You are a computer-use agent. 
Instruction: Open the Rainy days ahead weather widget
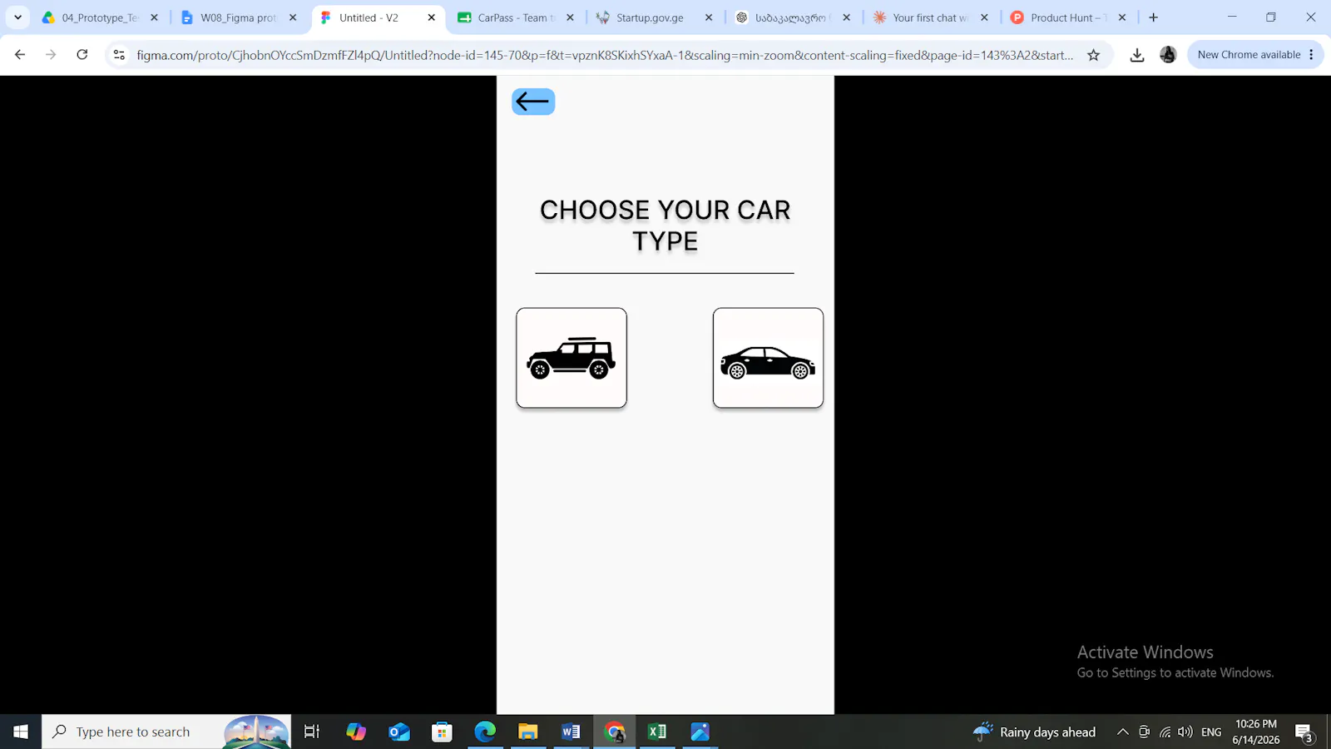[x=1035, y=732]
